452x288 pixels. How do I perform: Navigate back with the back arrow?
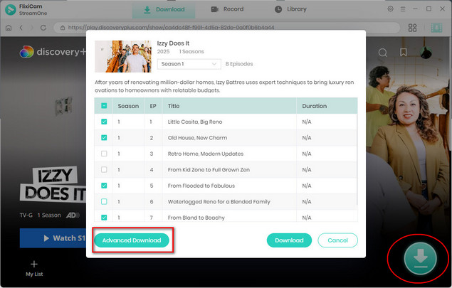[21, 28]
